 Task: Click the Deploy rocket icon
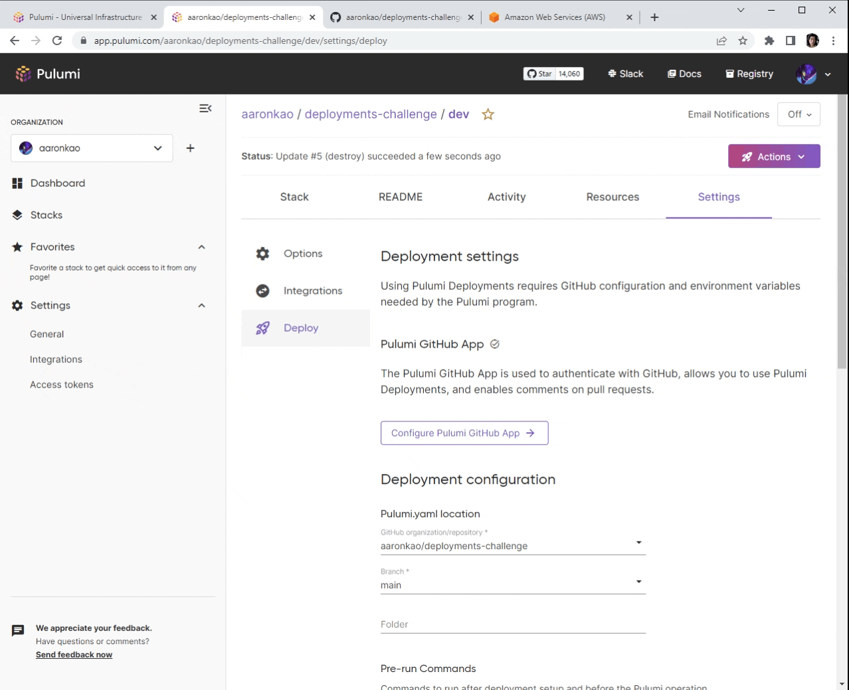(x=262, y=328)
